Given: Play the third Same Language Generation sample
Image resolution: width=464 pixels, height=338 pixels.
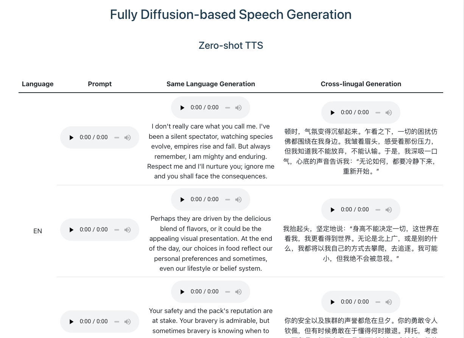Looking at the screenshot, I should [182, 291].
